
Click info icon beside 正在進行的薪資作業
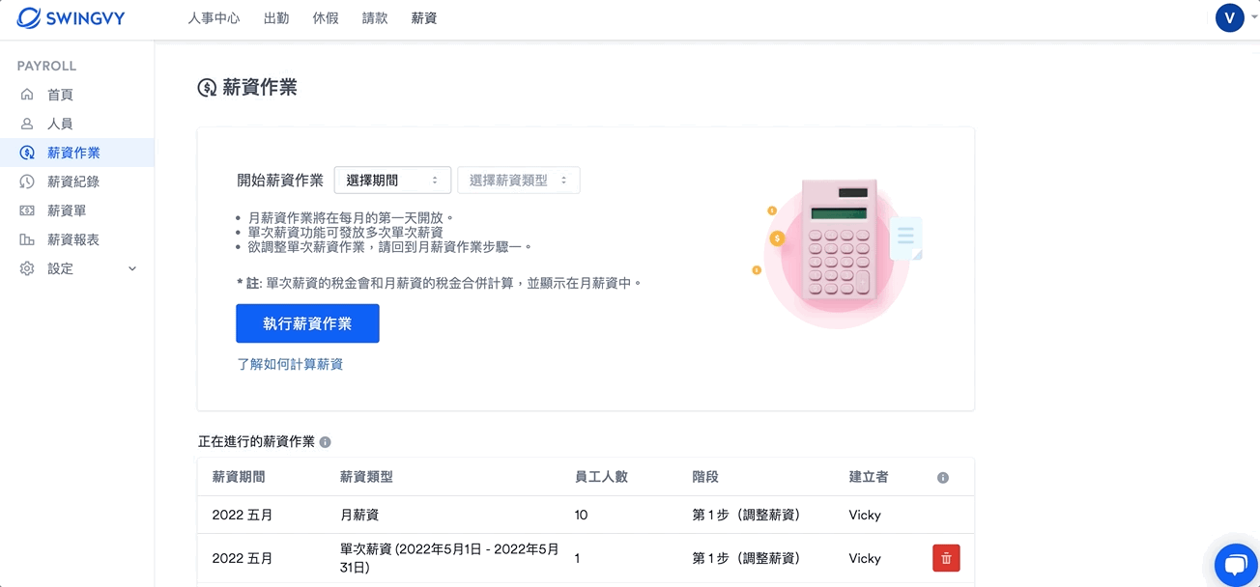click(326, 442)
